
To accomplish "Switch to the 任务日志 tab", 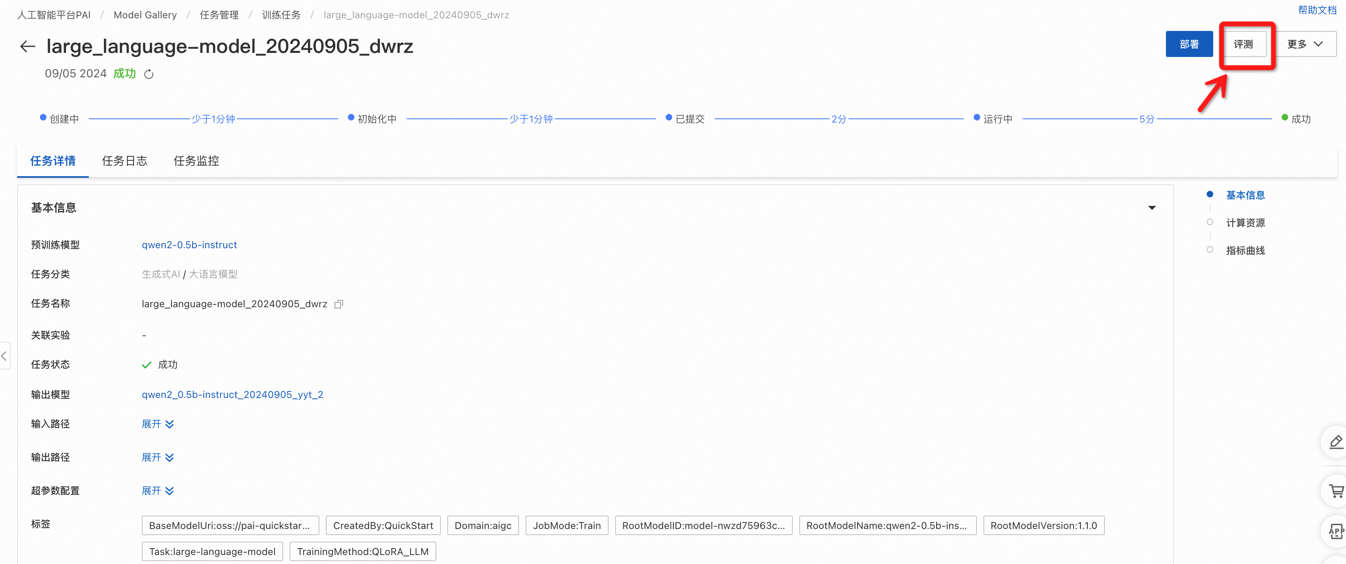I will [x=124, y=161].
